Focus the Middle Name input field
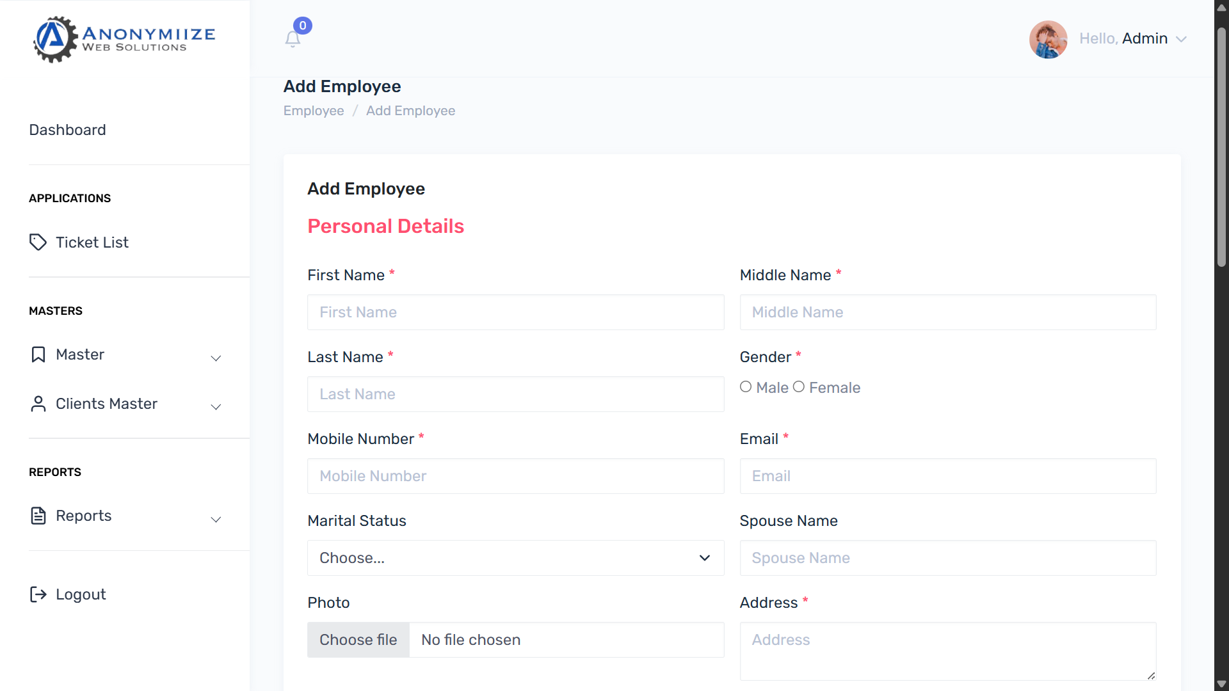This screenshot has width=1229, height=691. tap(948, 312)
